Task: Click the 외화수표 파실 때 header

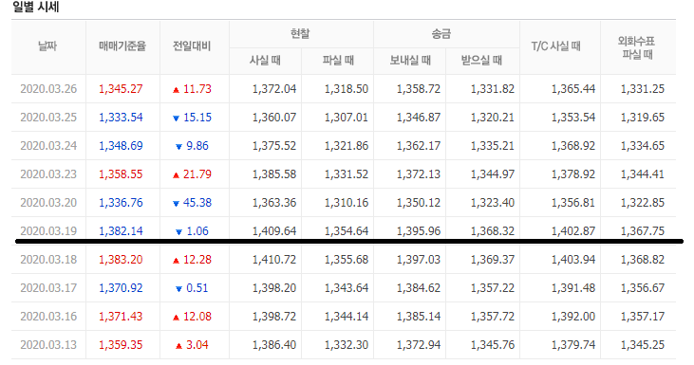Action: click(637, 47)
